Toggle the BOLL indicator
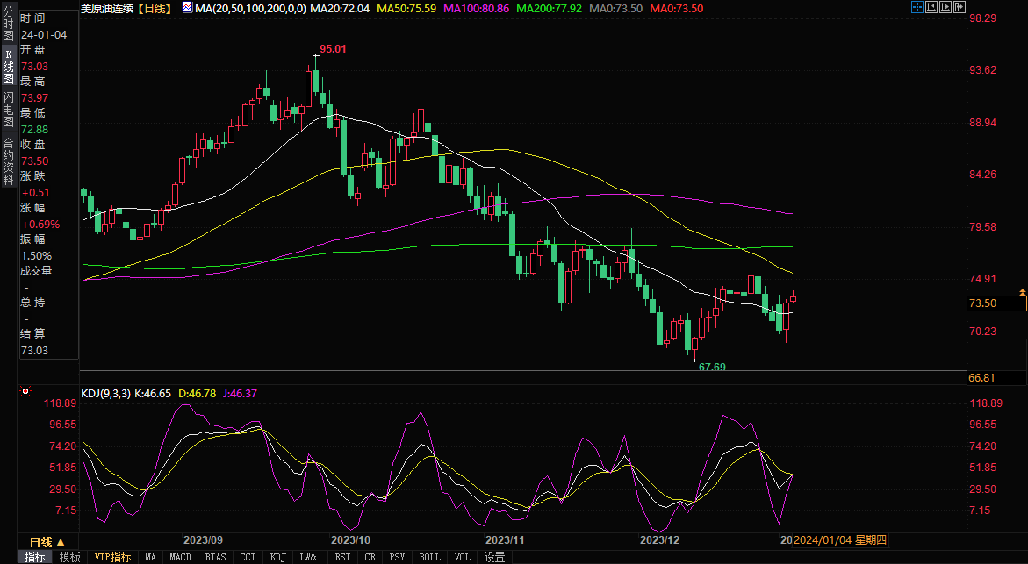Screen dimensions: 1028x564 (429, 557)
